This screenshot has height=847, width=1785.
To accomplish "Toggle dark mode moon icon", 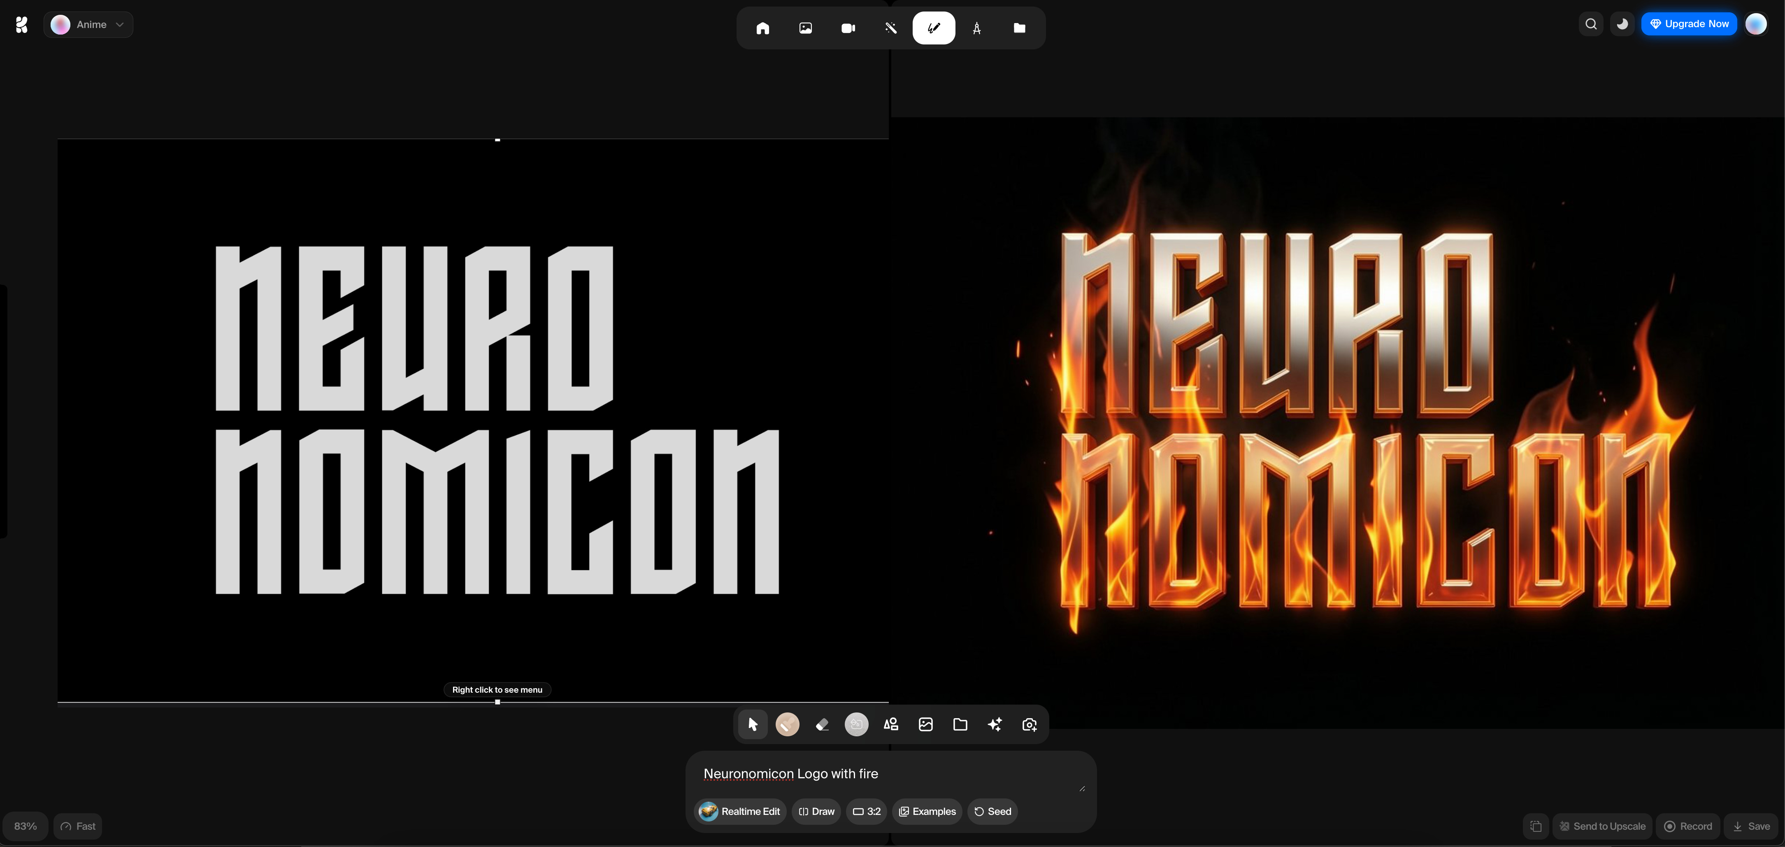I will [x=1622, y=23].
